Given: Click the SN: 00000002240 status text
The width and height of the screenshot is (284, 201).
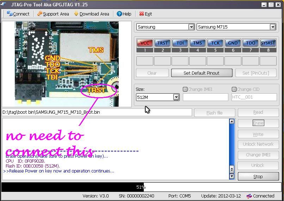Looking at the screenshot, I should click(136, 196).
